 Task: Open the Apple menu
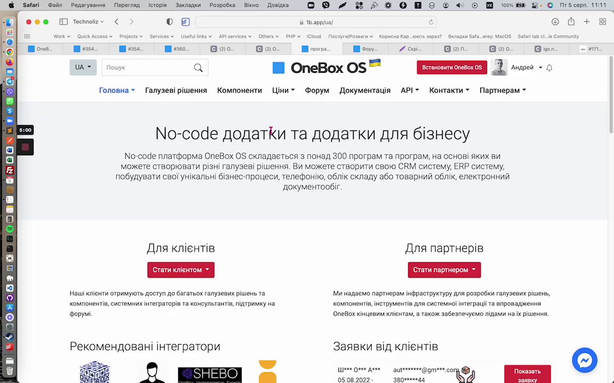[x=11, y=5]
